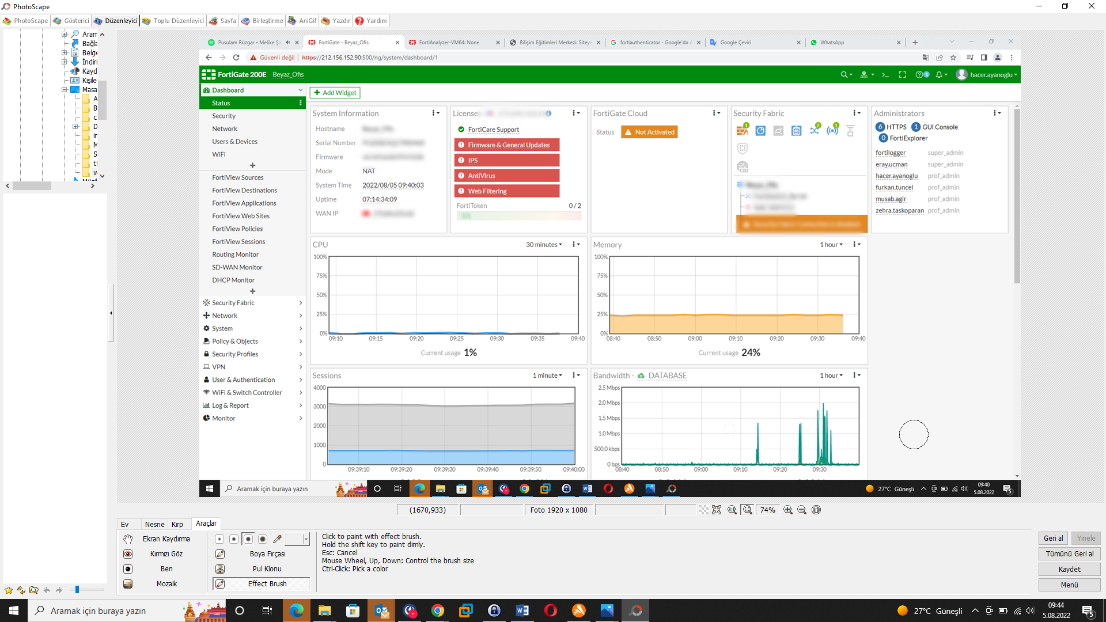The height and width of the screenshot is (622, 1106).
Task: Go to the Sayfa tab
Action: coord(222,21)
